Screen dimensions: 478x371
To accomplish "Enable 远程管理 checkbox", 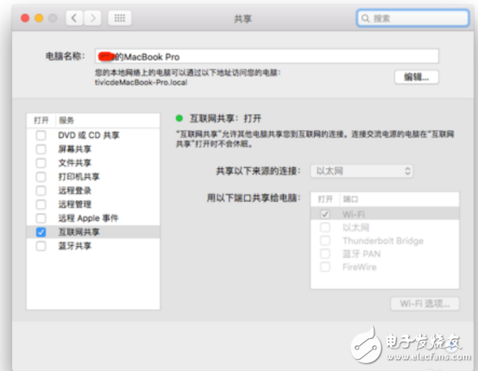I will coord(41,204).
